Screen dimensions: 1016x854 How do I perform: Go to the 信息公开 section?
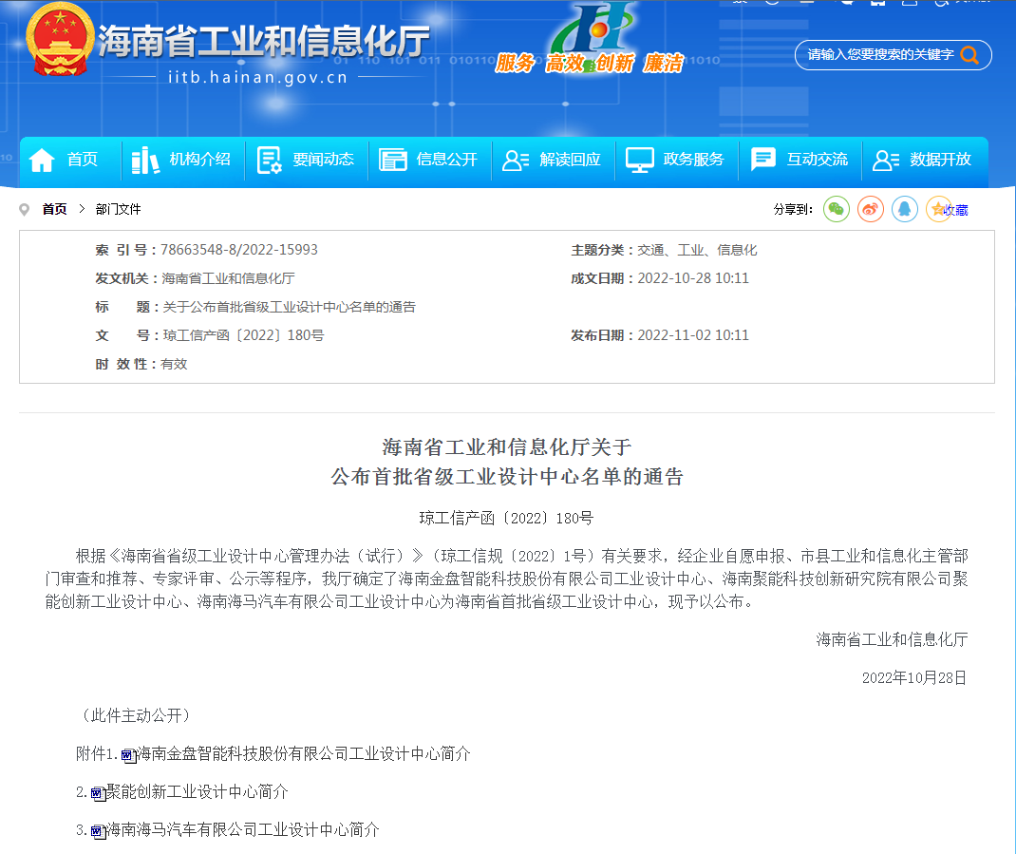click(430, 160)
